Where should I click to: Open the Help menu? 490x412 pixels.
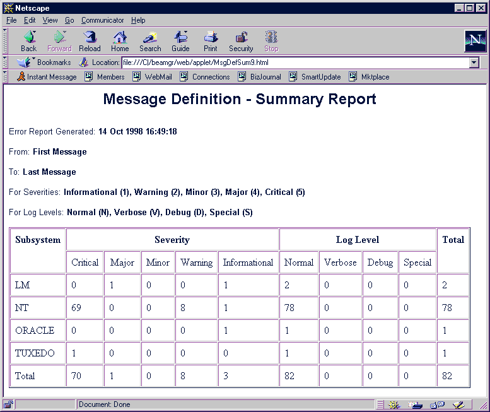click(138, 20)
